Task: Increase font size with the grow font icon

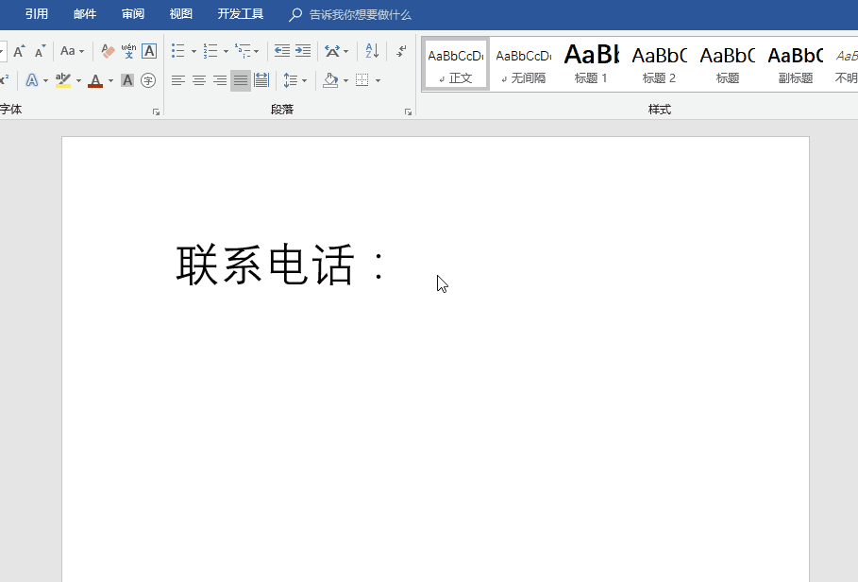Action: 19,51
